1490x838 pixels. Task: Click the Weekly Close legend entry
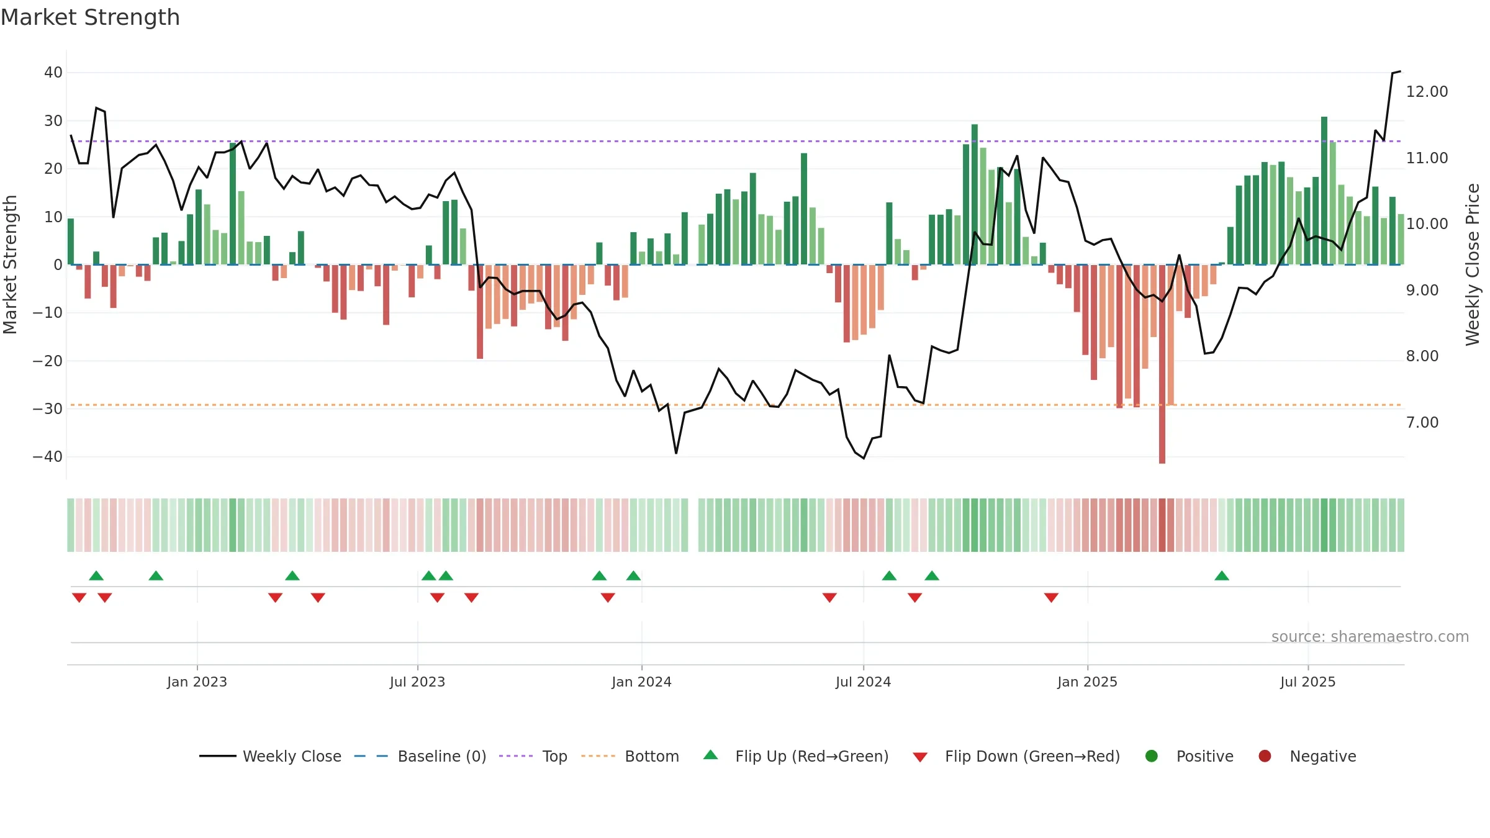pos(271,756)
